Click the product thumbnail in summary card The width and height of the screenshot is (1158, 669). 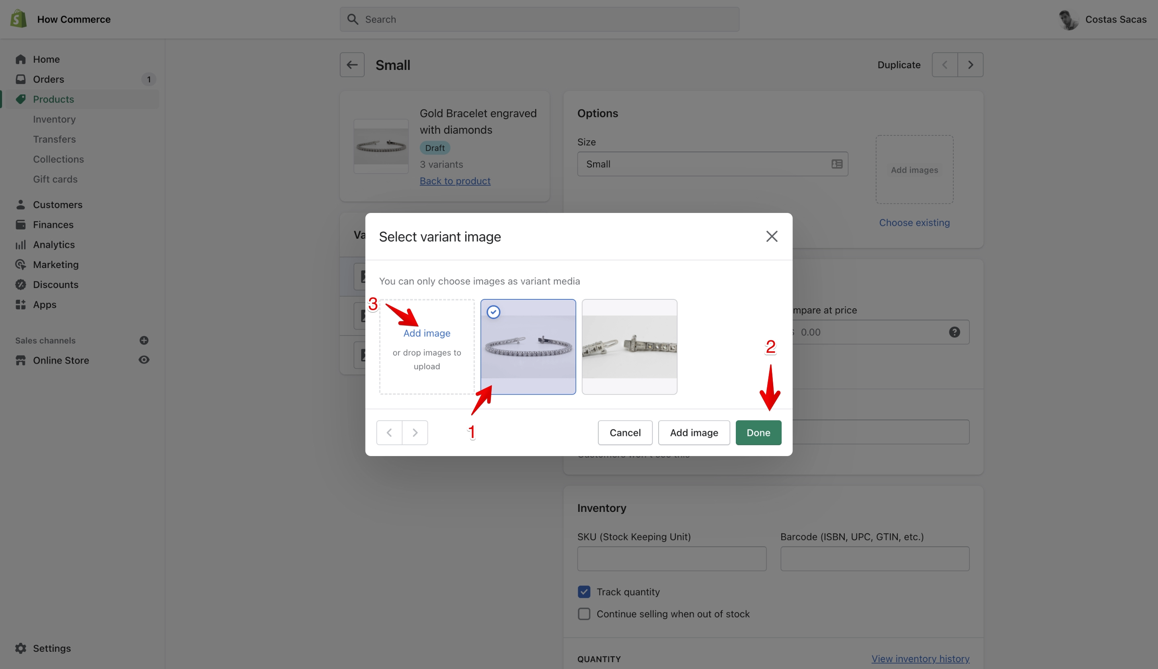(x=381, y=146)
